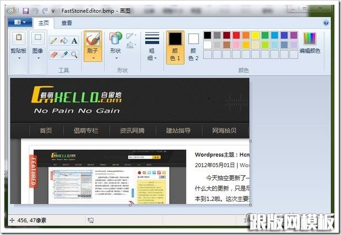Click the paste clipboard icon

tap(18, 38)
